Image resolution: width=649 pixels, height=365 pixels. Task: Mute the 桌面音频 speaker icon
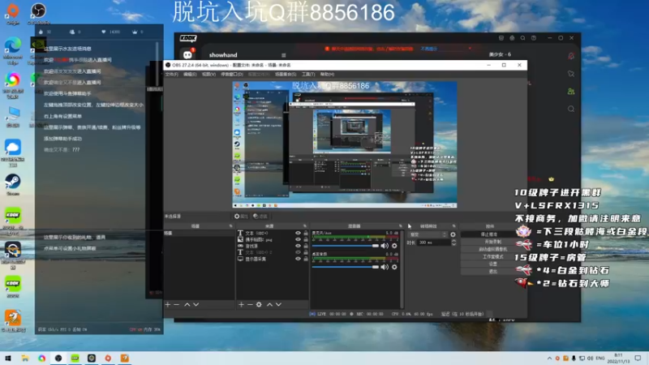pos(385,267)
